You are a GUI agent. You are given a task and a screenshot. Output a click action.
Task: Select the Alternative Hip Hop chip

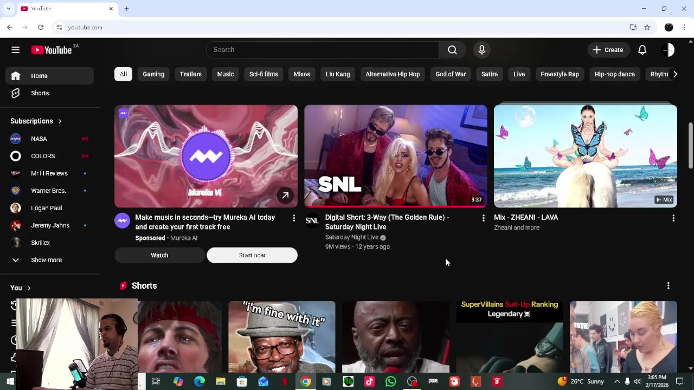tap(393, 74)
